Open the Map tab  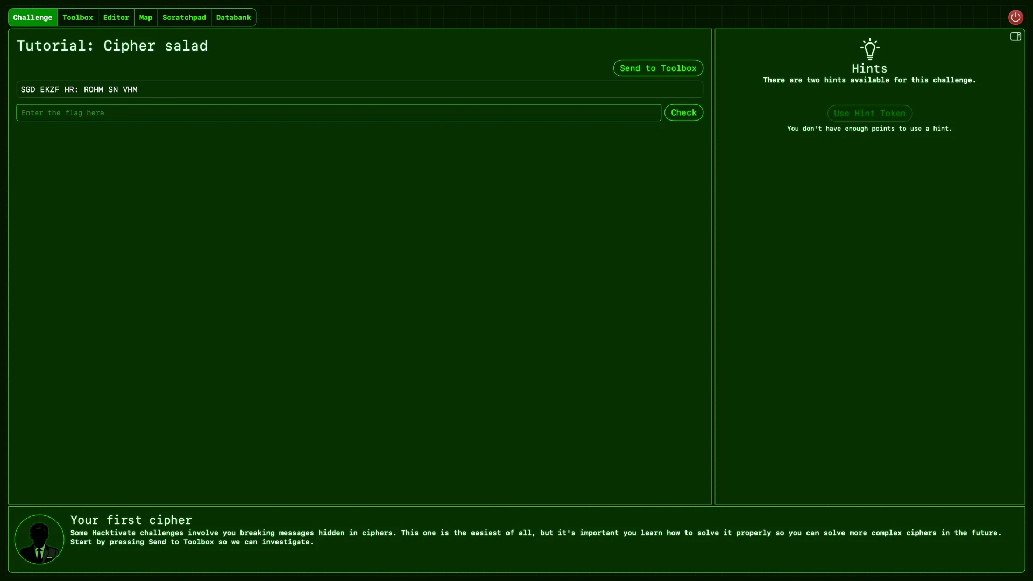point(146,17)
